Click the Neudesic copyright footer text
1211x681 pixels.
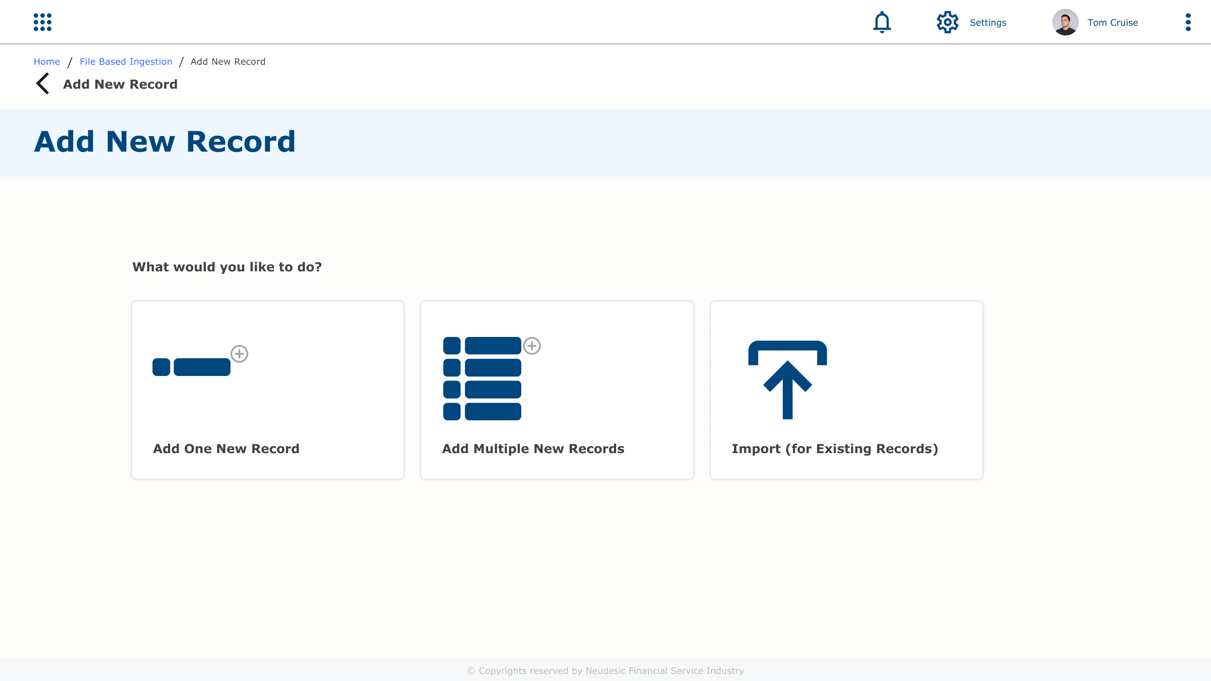[605, 671]
